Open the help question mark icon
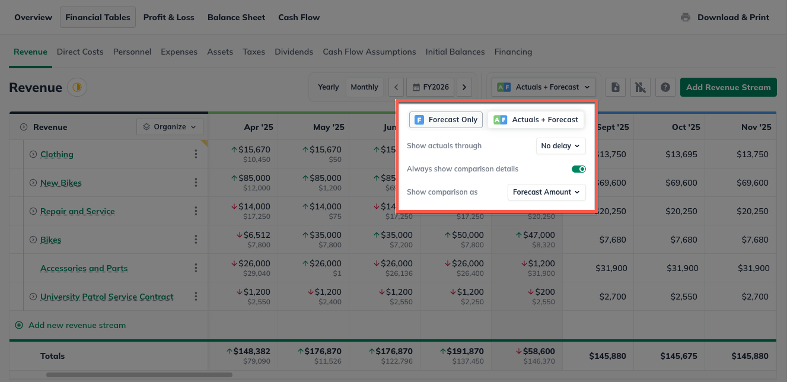The height and width of the screenshot is (382, 787). click(665, 87)
